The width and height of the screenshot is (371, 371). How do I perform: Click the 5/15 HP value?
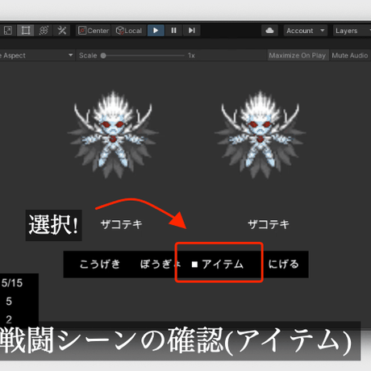coord(12,283)
